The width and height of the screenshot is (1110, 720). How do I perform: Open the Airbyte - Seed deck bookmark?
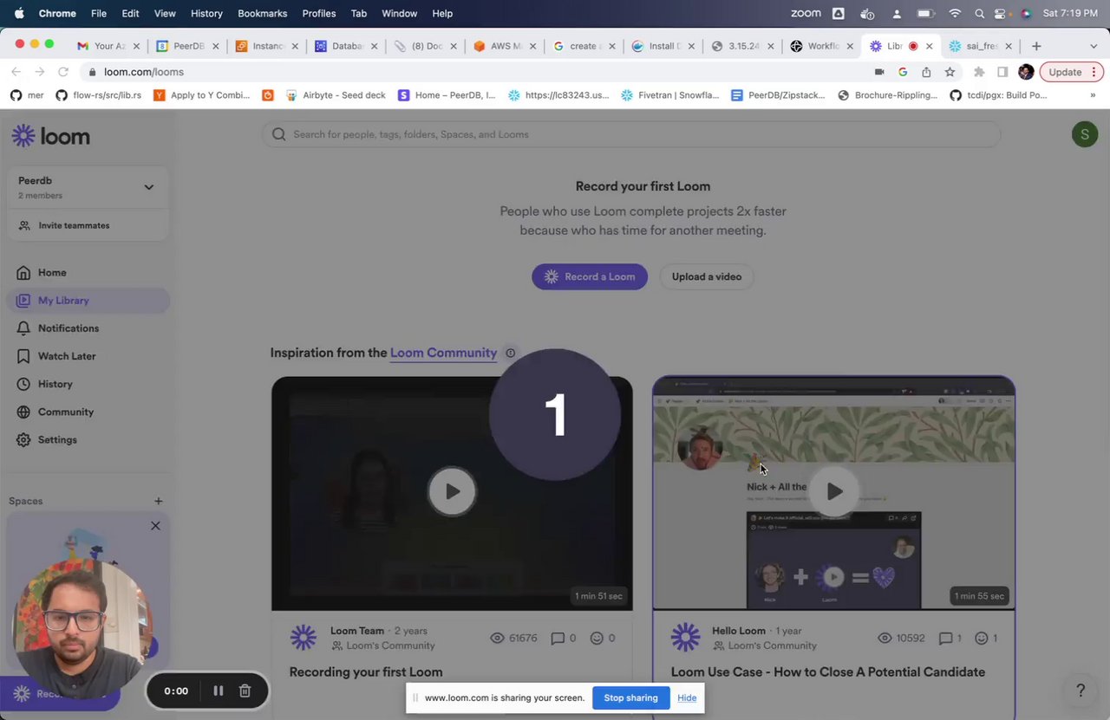(x=335, y=95)
